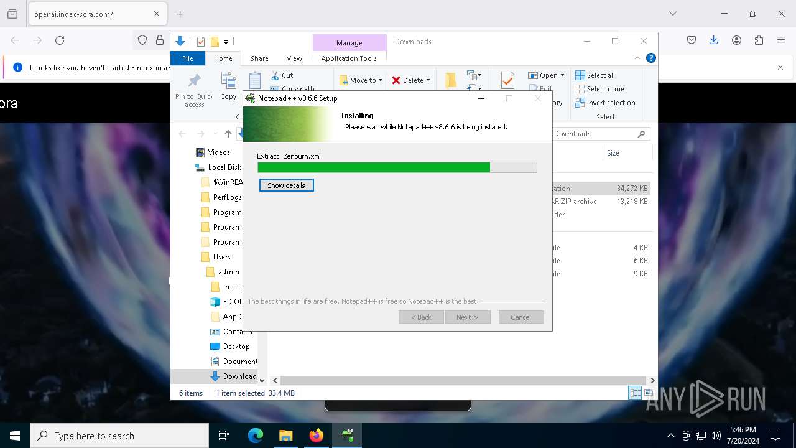Click Firefox taskbar icon

pos(317,436)
